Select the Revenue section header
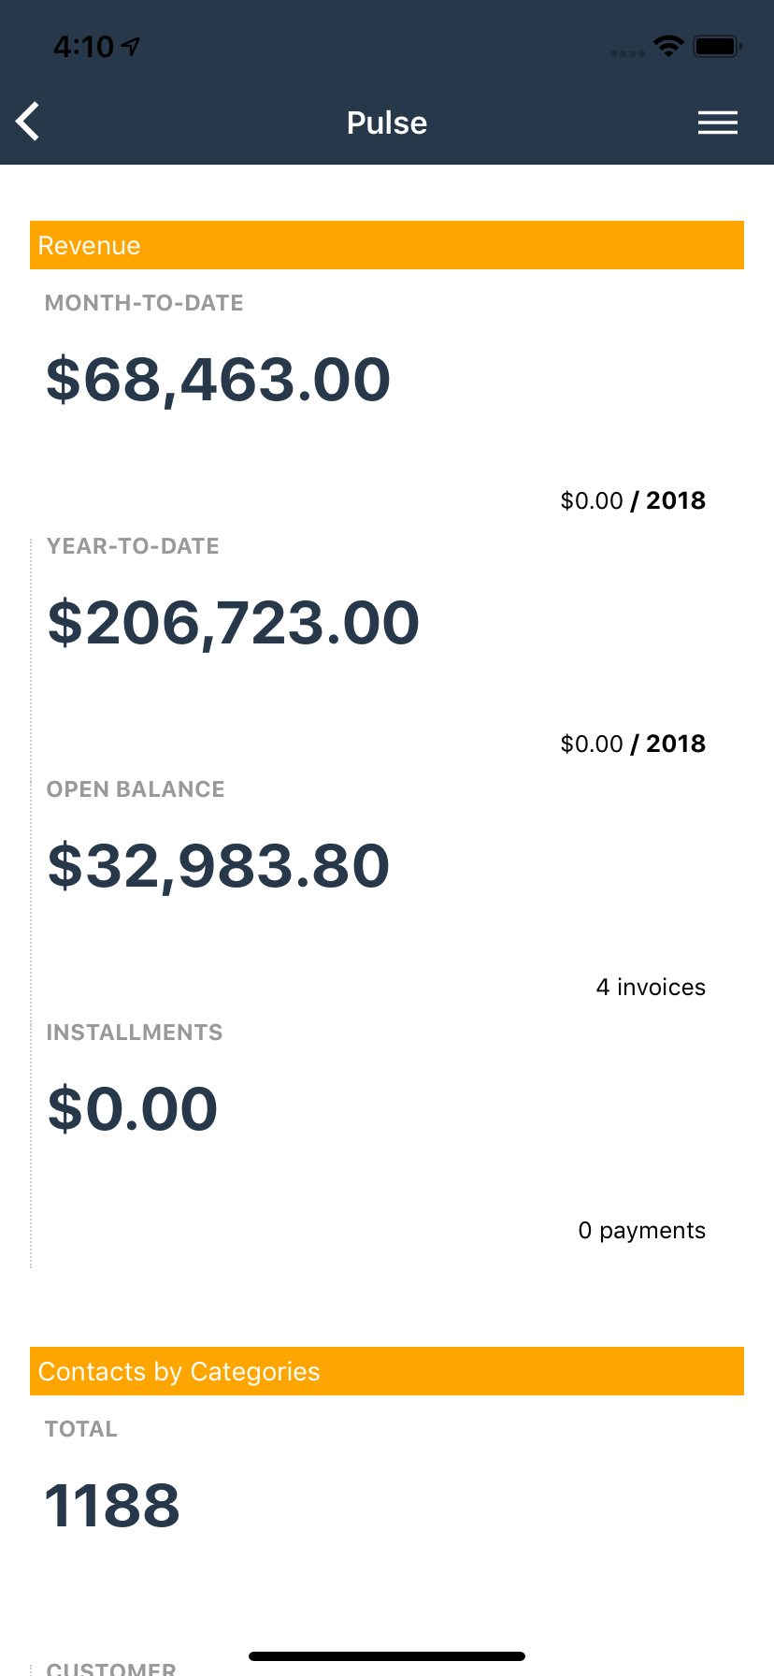Viewport: 774px width, 1676px height. point(387,245)
